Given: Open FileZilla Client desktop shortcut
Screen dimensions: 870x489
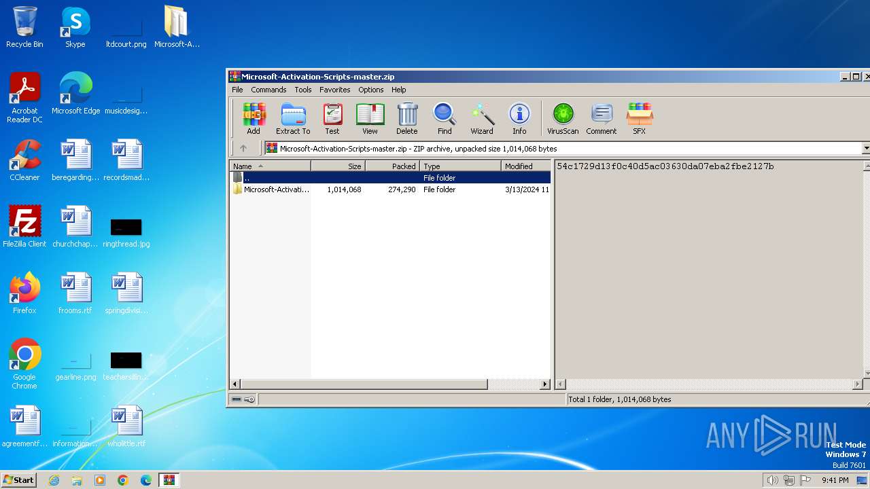Looking at the screenshot, I should 24,227.
